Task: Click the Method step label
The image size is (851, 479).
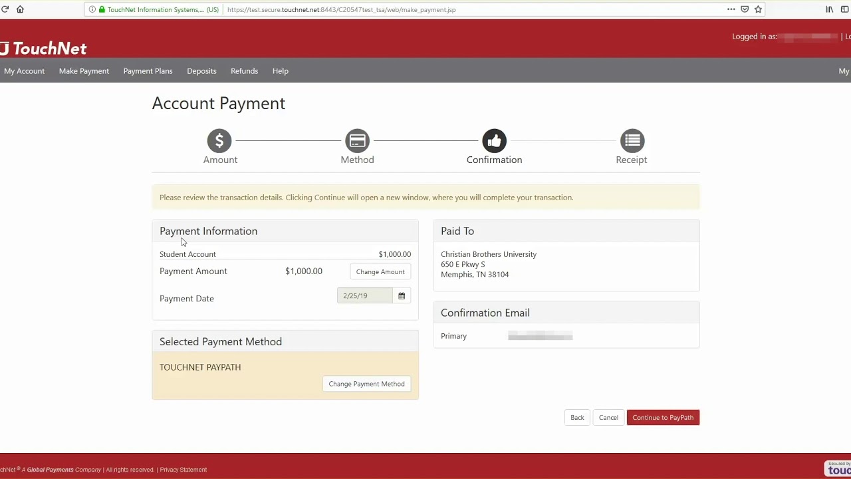Action: click(x=357, y=160)
